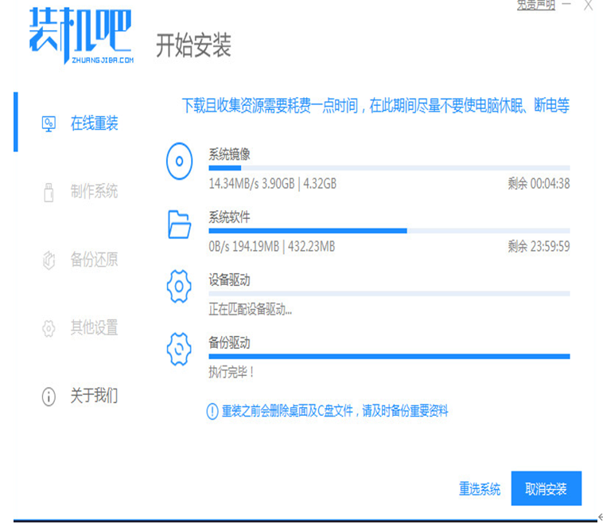Click the 系统软件 folder icon

pyautogui.click(x=180, y=225)
